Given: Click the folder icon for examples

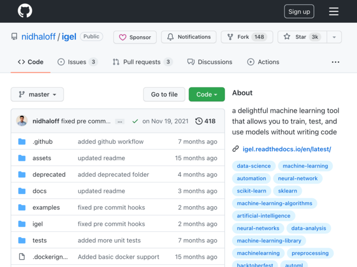Looking at the screenshot, I should tap(22, 207).
